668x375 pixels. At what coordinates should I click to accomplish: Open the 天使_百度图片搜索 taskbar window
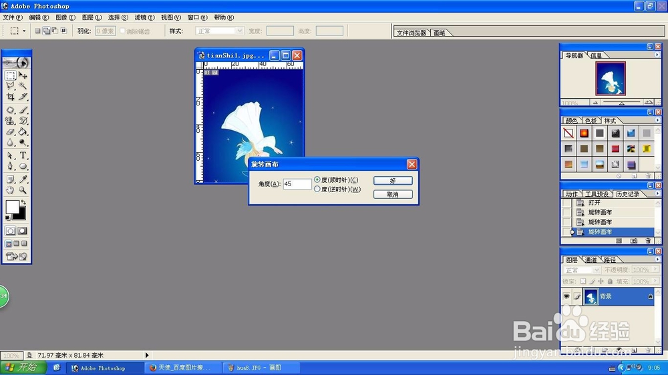183,368
